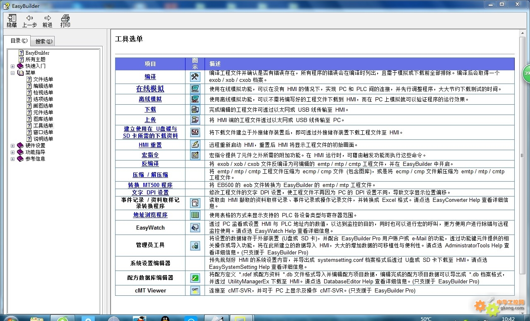Select EasyBuilder root item in the tree
Image resolution: width=530 pixels, height=321 pixels.
tap(37, 53)
